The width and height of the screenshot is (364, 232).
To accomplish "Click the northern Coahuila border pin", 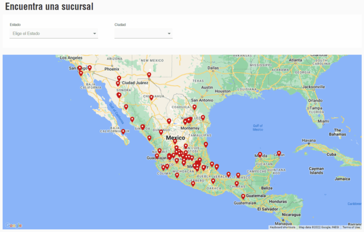I will point(194,107).
